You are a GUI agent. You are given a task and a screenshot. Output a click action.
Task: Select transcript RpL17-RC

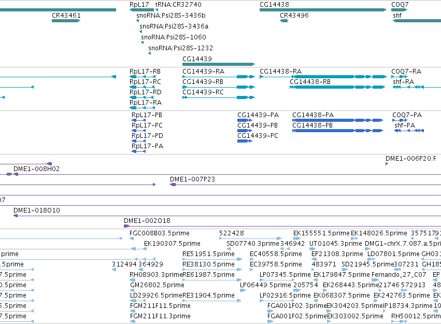[x=145, y=82]
